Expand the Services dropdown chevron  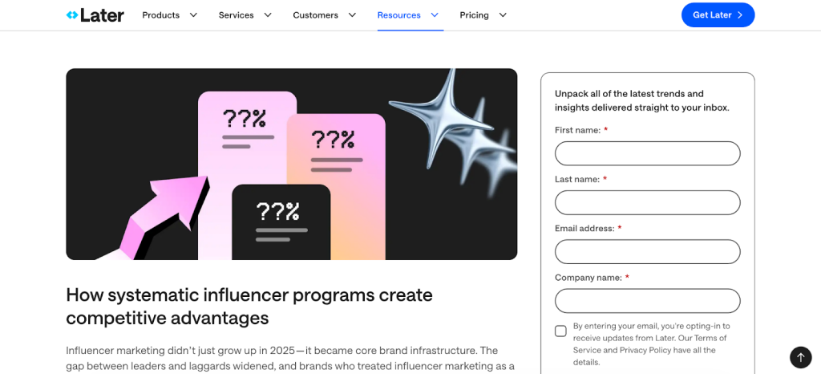(x=268, y=15)
